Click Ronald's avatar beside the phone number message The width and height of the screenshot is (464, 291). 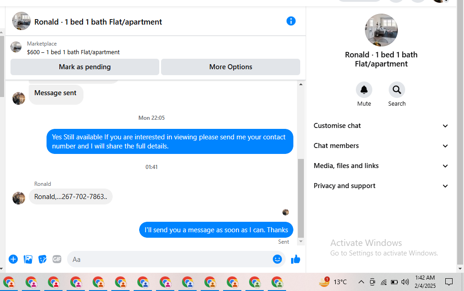[x=19, y=198]
